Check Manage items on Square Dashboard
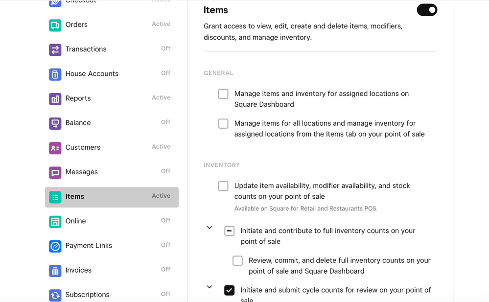This screenshot has width=489, height=302. pos(223,94)
